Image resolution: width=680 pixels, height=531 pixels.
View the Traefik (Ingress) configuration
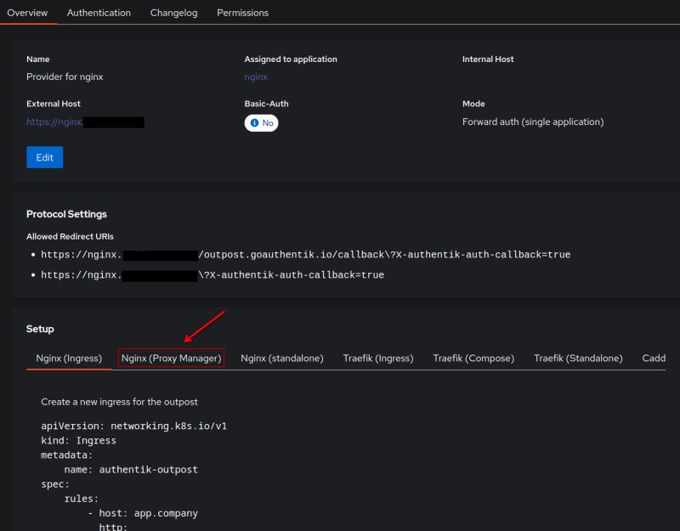coord(378,359)
